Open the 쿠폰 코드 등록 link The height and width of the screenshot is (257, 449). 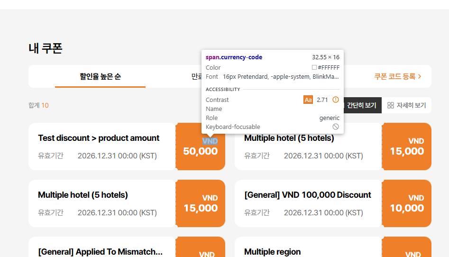397,76
